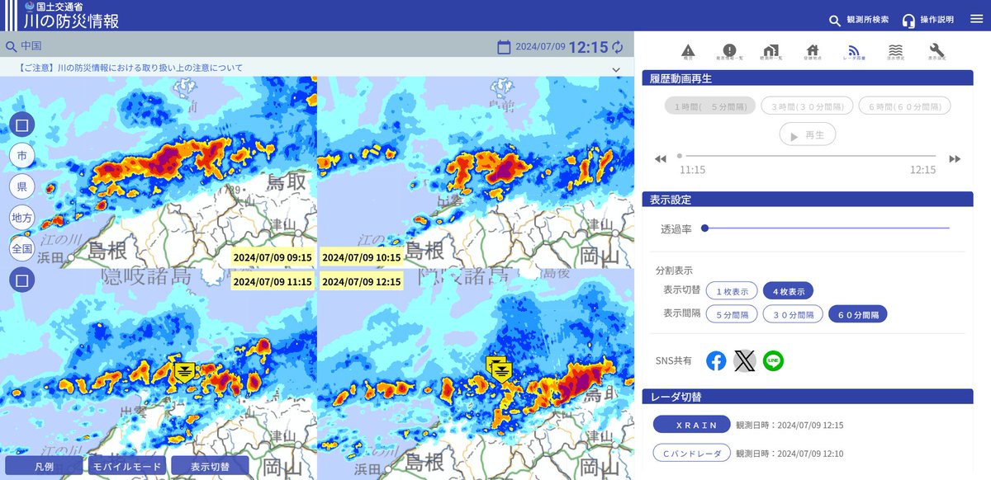Zoom map to 全国 level
This screenshot has height=480, width=991.
(x=22, y=248)
